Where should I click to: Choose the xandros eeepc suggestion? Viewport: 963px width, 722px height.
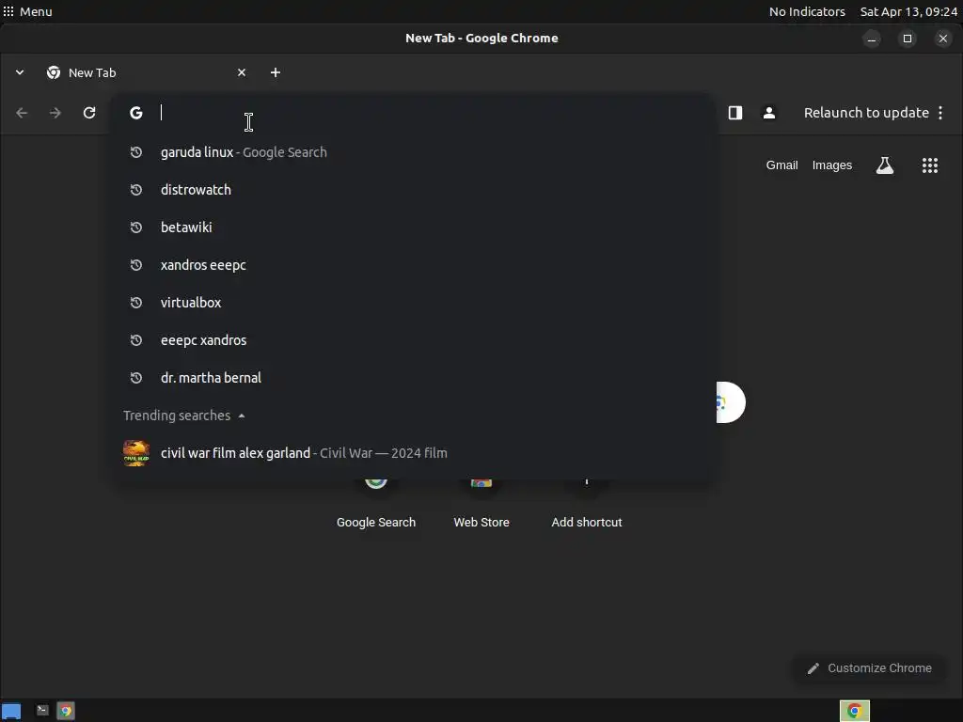(x=413, y=265)
